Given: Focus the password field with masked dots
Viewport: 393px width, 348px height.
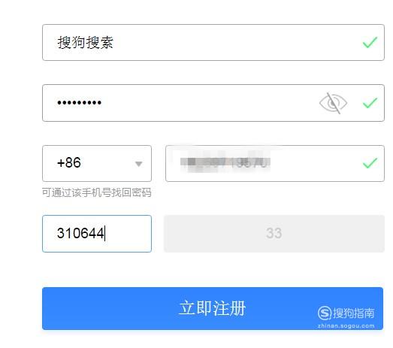Looking at the screenshot, I should coord(213,103).
